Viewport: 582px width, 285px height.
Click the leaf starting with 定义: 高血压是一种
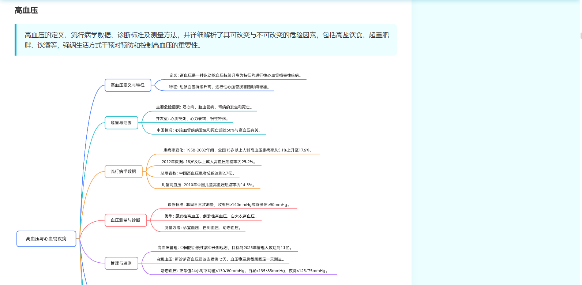click(x=236, y=75)
